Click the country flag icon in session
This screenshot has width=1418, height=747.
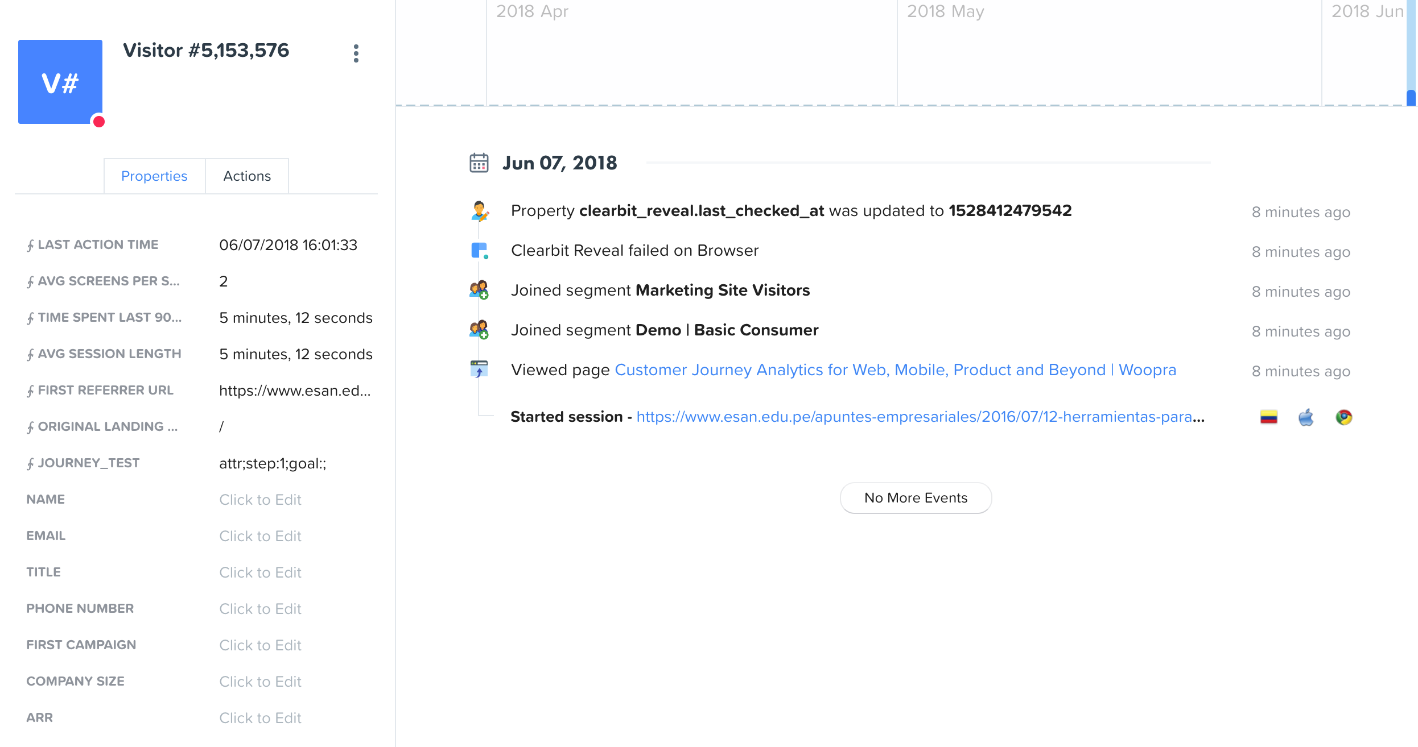pyautogui.click(x=1268, y=417)
